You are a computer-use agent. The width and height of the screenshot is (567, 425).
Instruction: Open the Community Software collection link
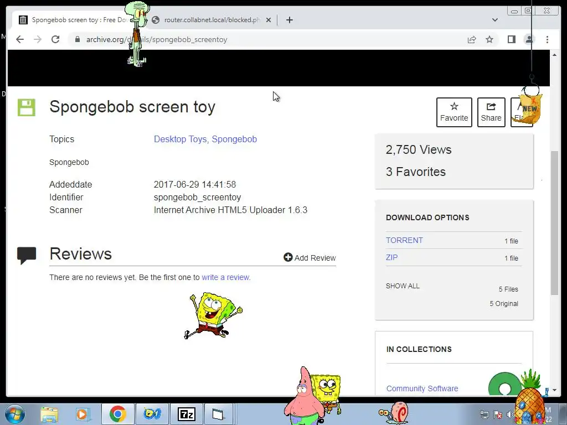click(x=422, y=388)
